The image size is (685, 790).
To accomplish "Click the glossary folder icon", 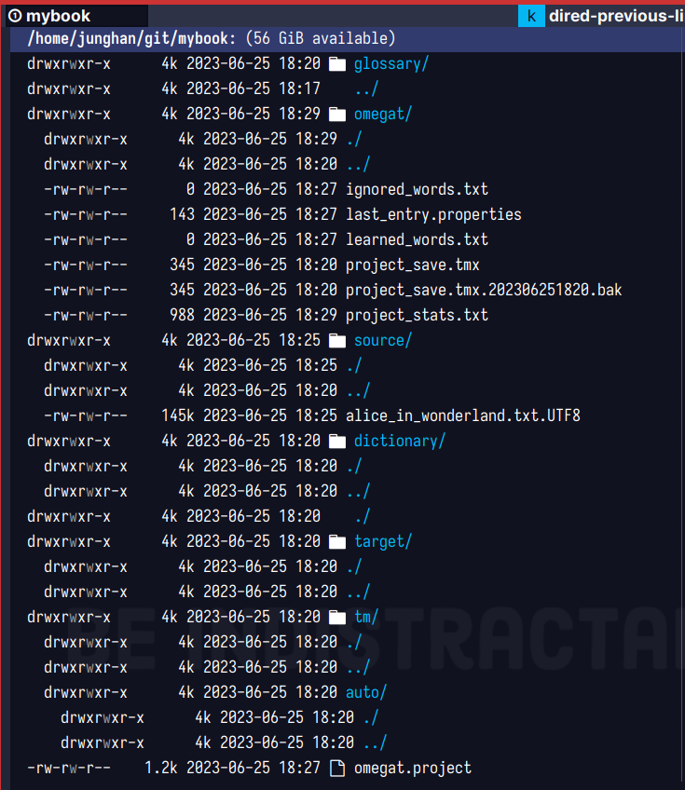I will click(336, 64).
